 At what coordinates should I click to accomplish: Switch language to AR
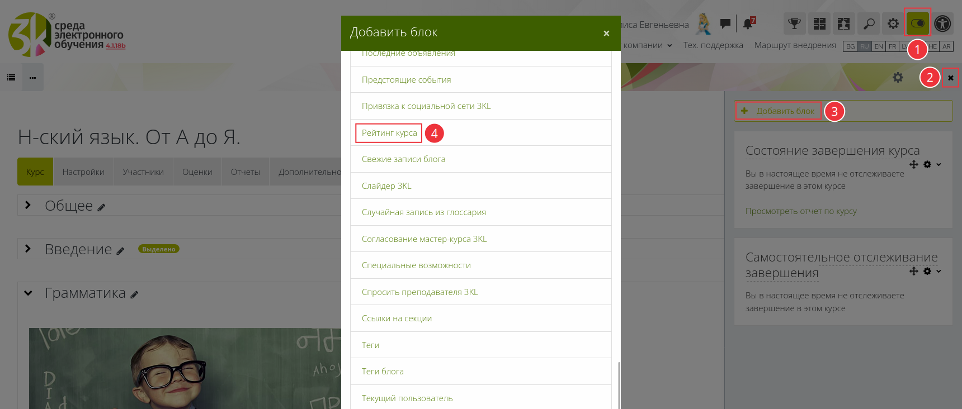click(x=946, y=46)
